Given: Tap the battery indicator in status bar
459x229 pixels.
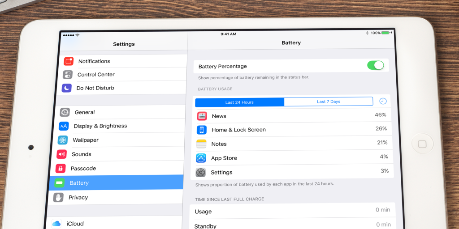Looking at the screenshot, I should [385, 33].
